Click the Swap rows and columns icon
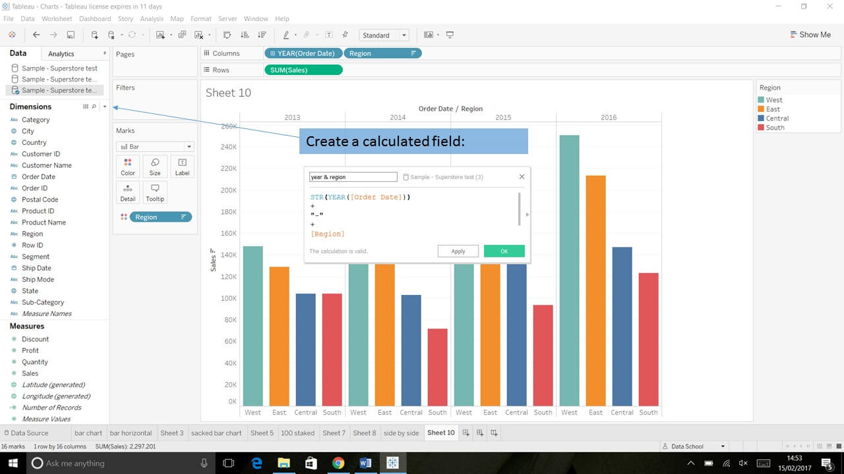This screenshot has height=474, width=844. (x=227, y=35)
